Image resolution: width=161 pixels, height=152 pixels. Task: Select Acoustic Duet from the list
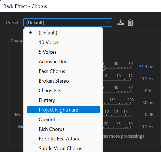coord(63,62)
